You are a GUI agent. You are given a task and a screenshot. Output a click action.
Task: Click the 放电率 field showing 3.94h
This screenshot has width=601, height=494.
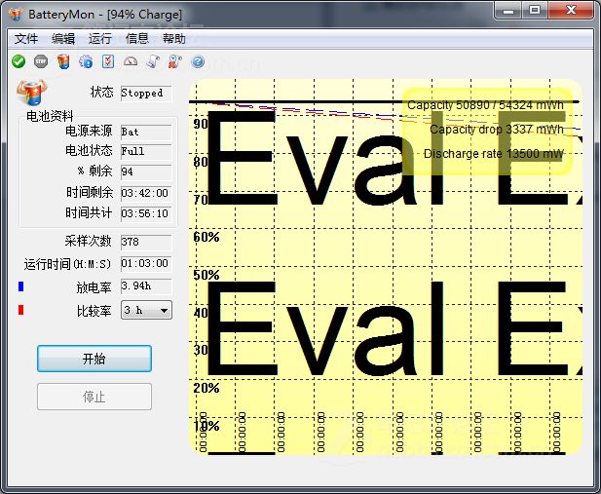146,286
